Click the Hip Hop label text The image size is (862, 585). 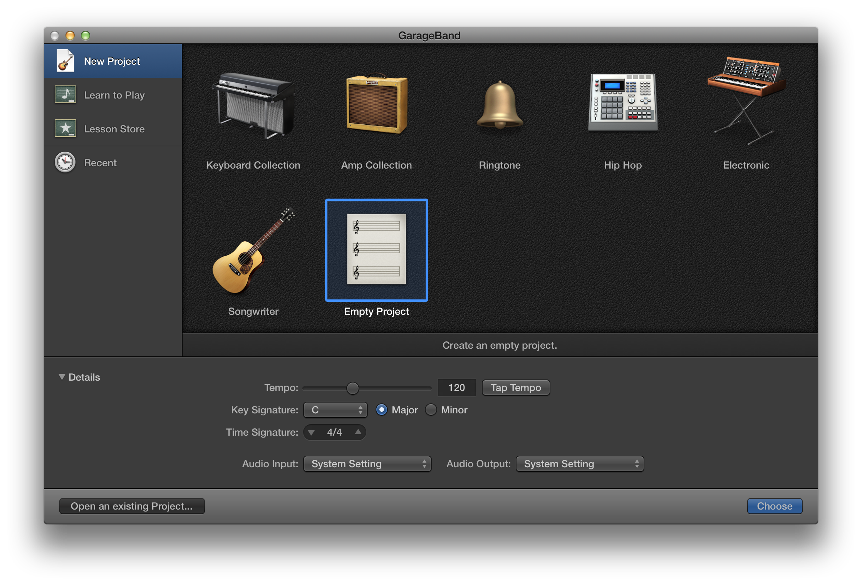point(623,165)
